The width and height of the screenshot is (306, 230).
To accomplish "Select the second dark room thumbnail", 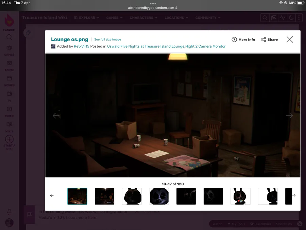I will click(104, 196).
